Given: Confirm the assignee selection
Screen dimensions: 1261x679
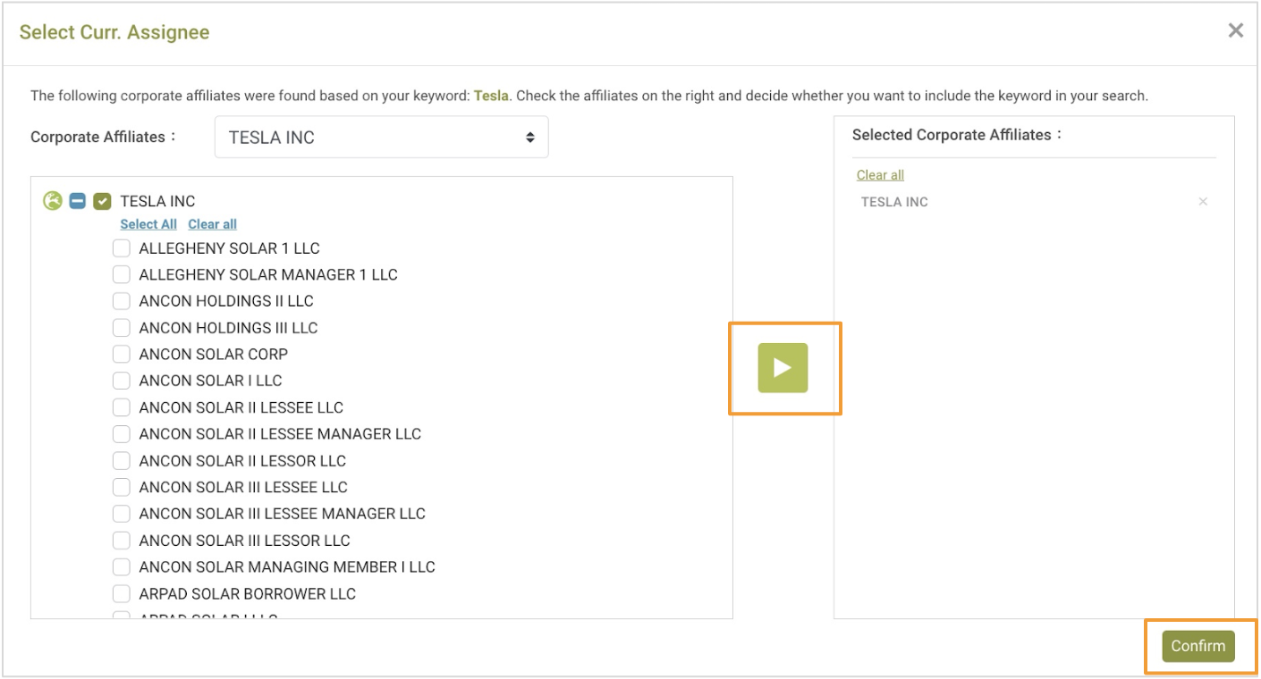Looking at the screenshot, I should [x=1198, y=647].
